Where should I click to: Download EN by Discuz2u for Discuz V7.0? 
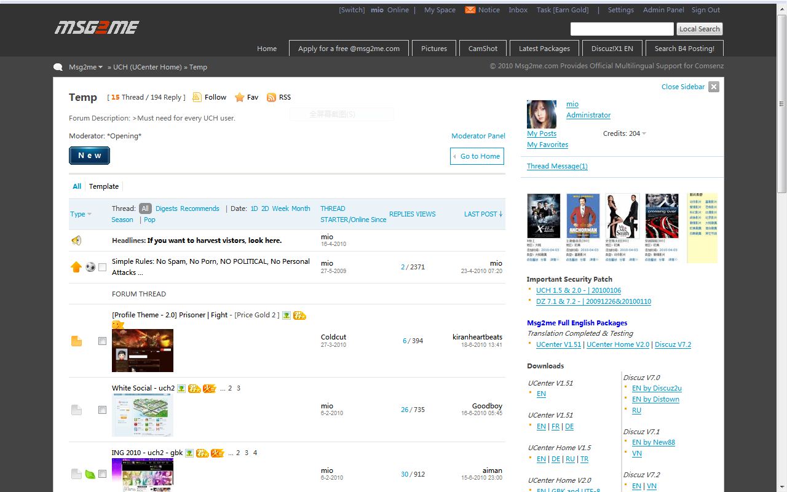[x=657, y=388]
